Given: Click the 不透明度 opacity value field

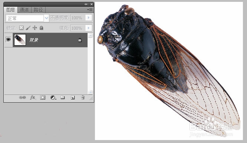Looking at the screenshot, I should click(78, 18).
